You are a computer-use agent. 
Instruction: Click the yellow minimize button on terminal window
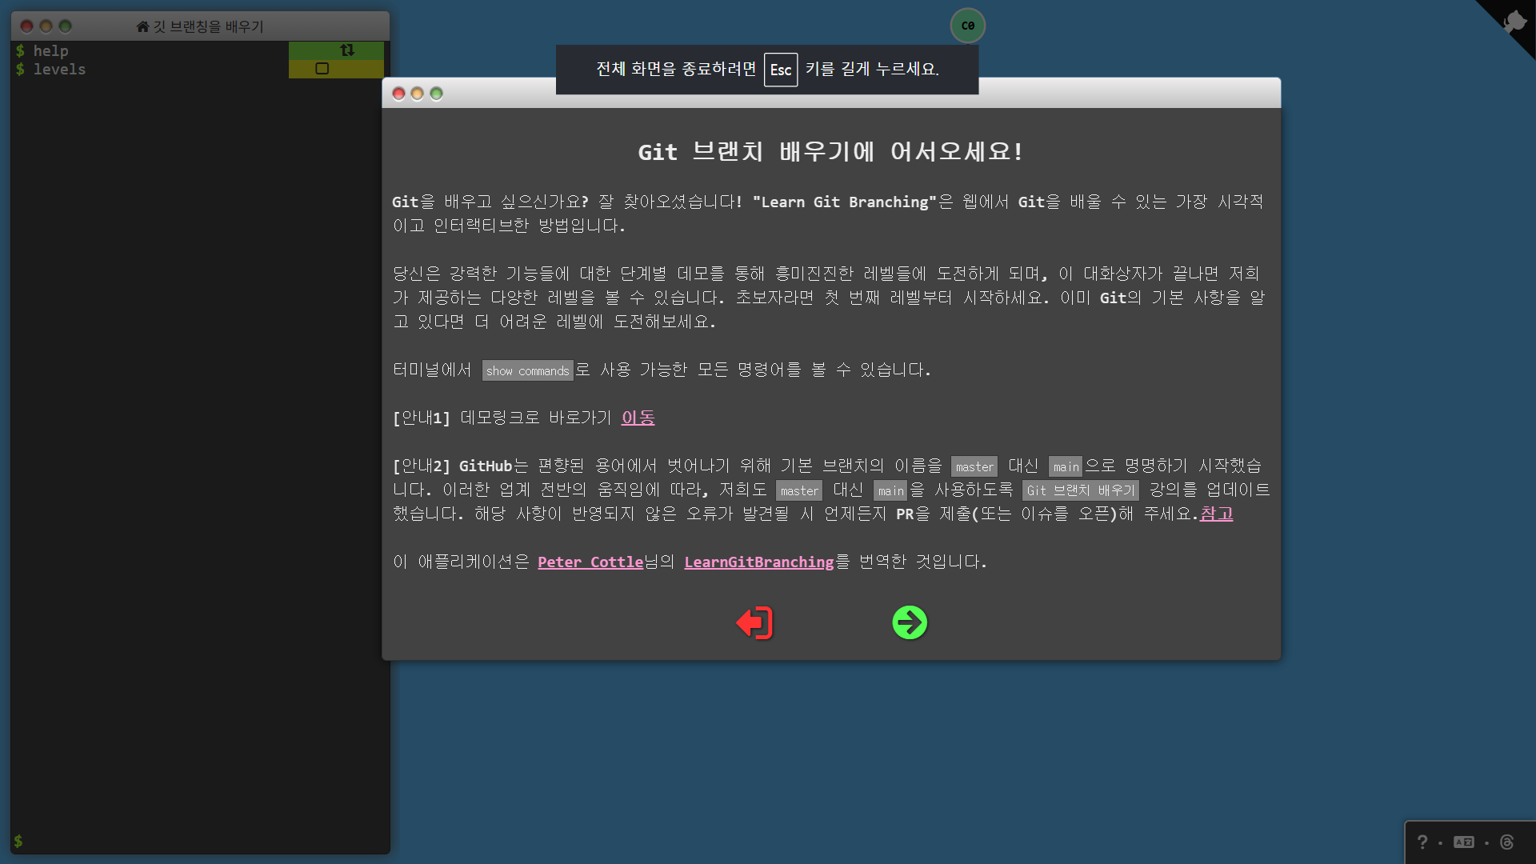(46, 26)
